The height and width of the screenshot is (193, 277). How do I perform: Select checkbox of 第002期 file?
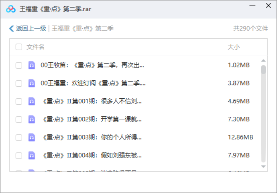click(19, 120)
